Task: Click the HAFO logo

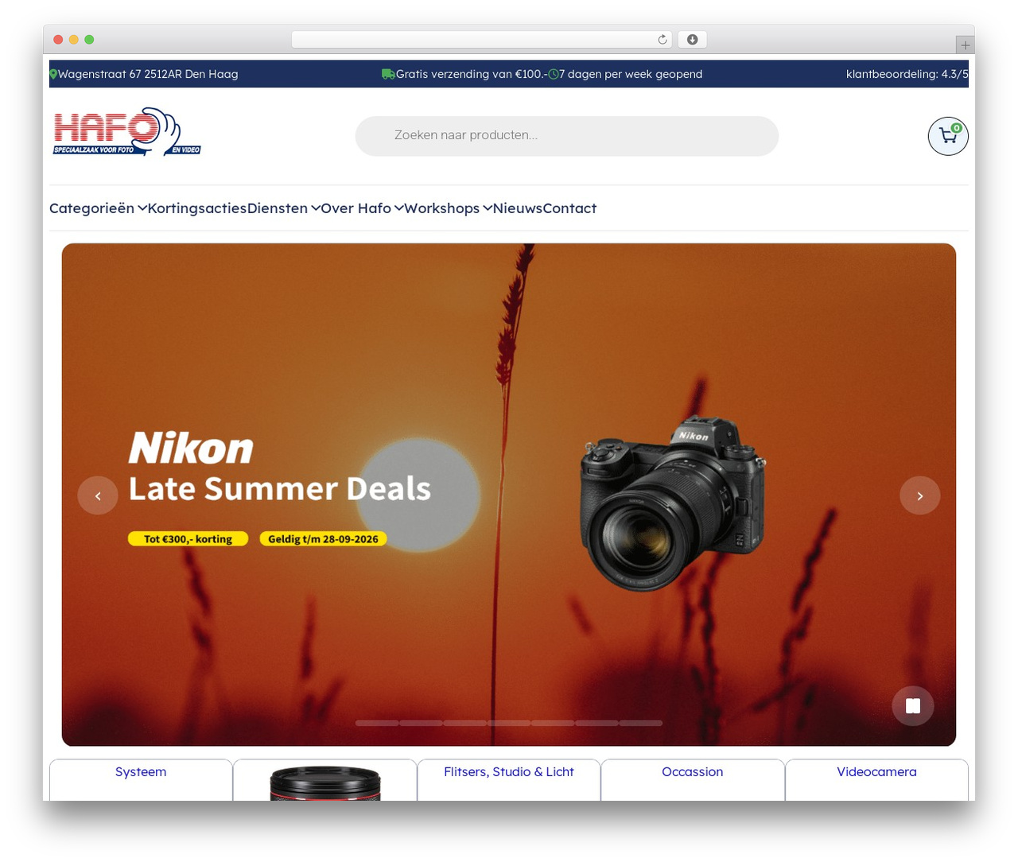Action: click(127, 132)
